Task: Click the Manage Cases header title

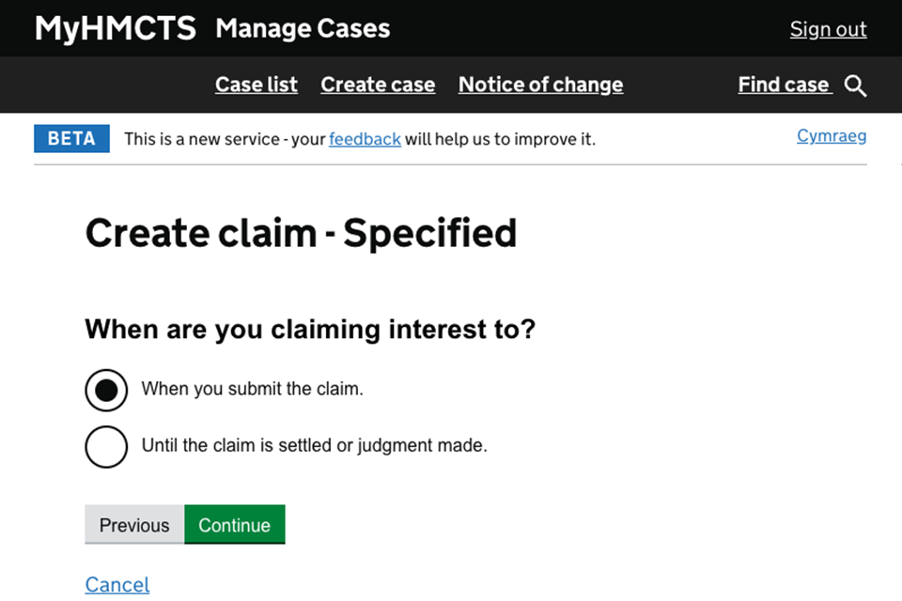Action: pos(303,29)
